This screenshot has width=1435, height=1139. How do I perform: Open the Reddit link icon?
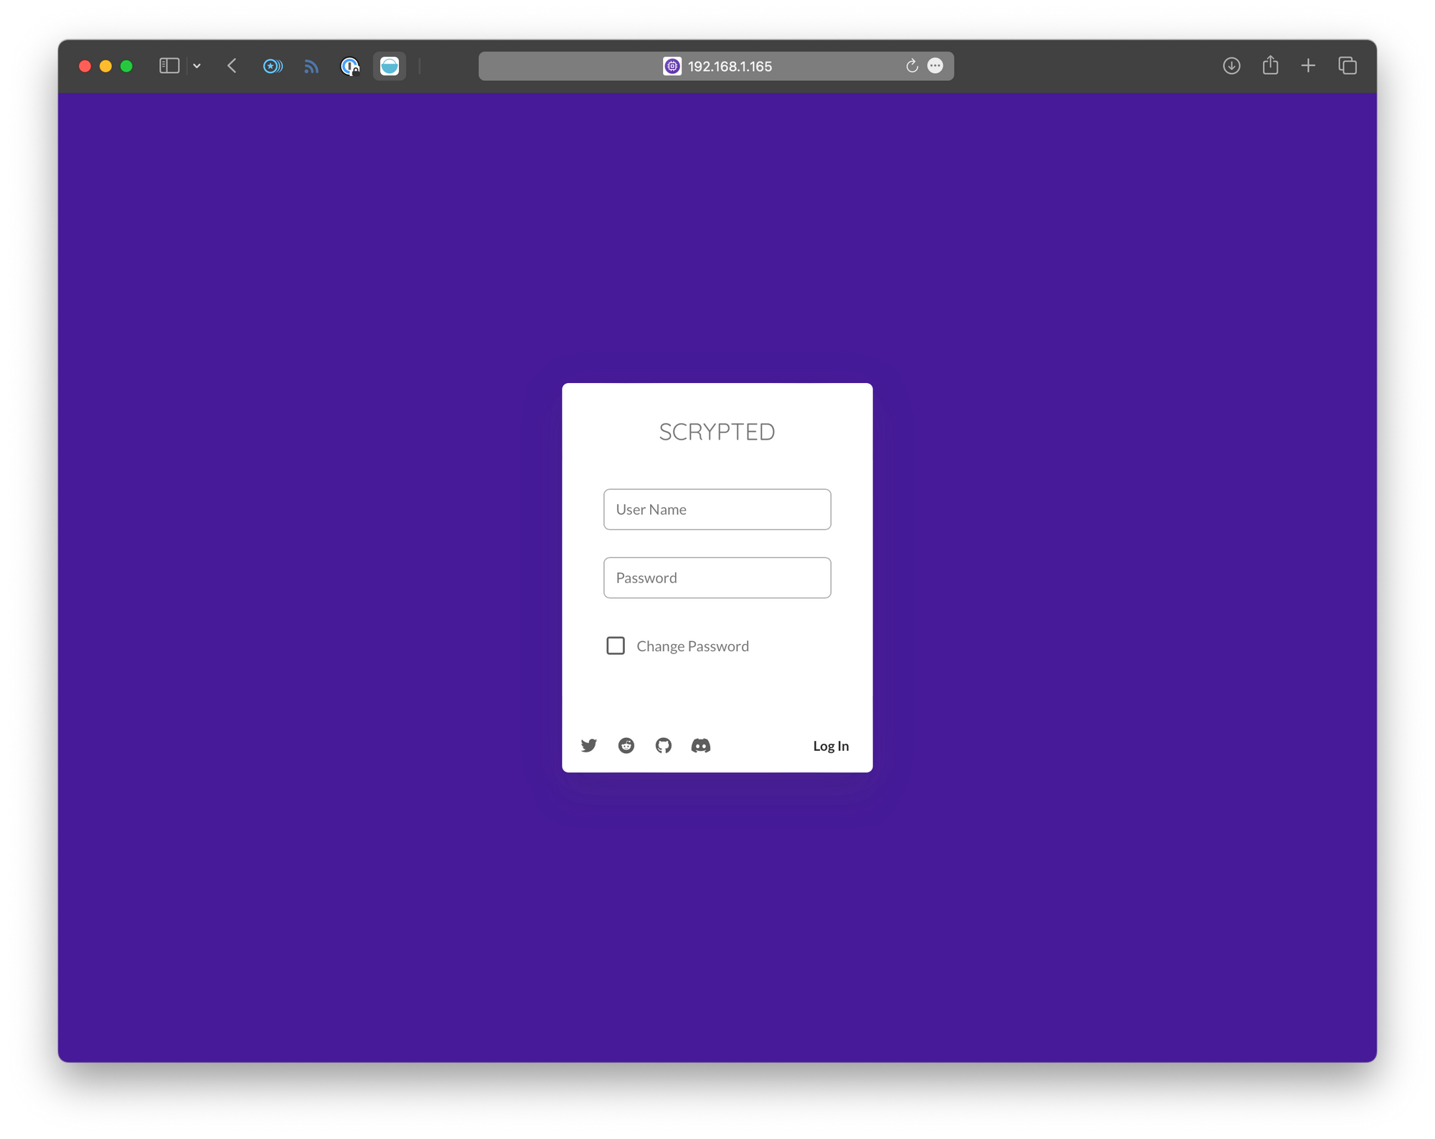(x=626, y=746)
